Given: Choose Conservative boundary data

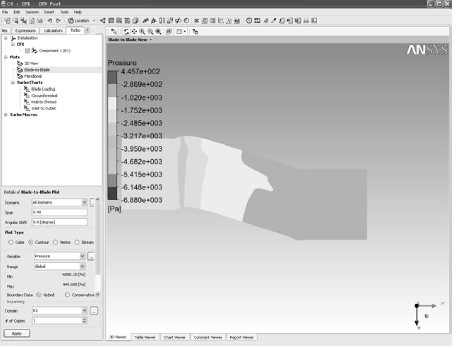Looking at the screenshot, I should pos(67,295).
